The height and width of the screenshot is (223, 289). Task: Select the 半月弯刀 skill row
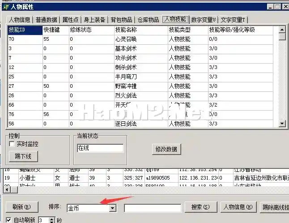tap(140, 77)
